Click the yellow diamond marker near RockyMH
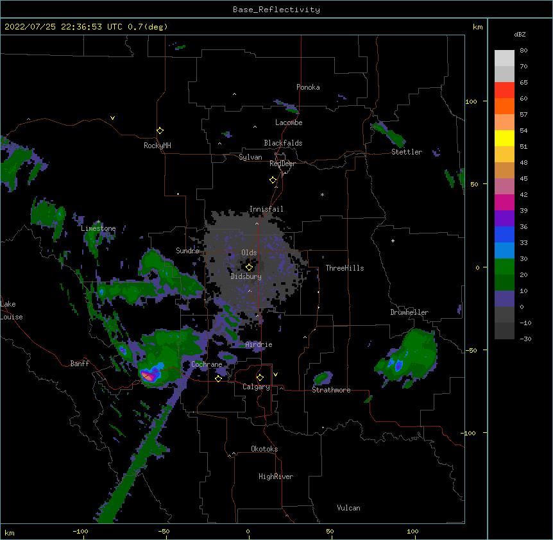553x540 pixels. [160, 131]
